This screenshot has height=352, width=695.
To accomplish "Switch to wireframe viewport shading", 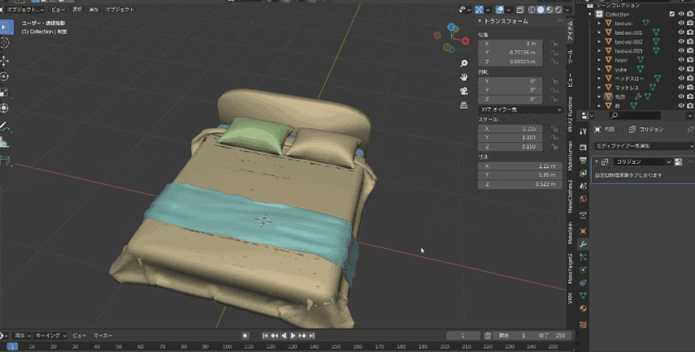I will tap(532, 10).
